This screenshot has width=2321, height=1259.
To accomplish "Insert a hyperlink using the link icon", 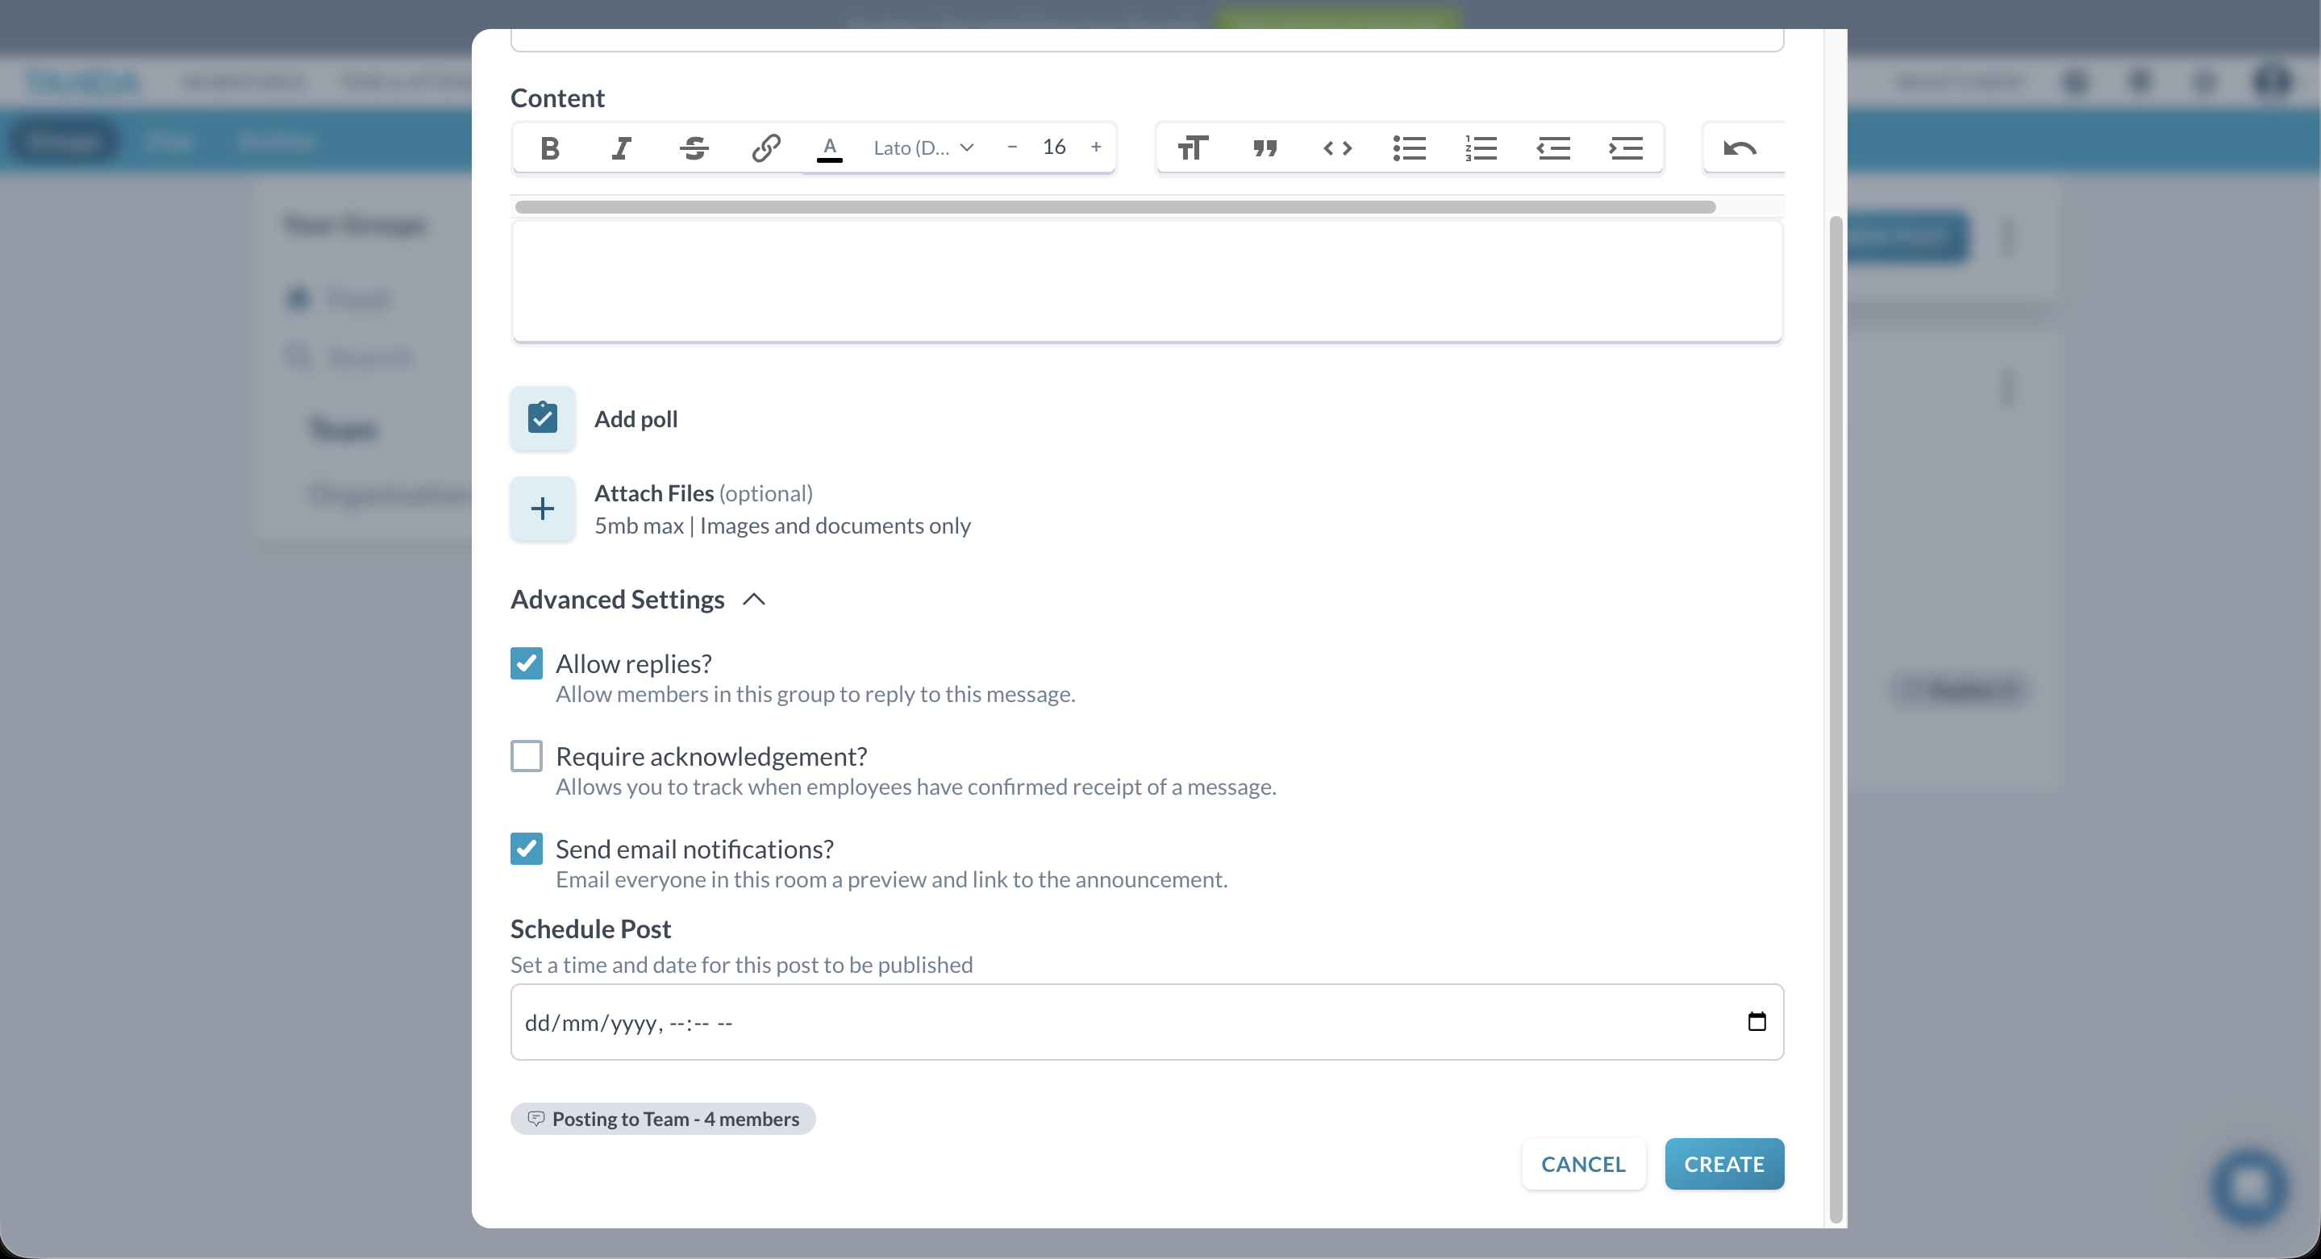I will 765,148.
